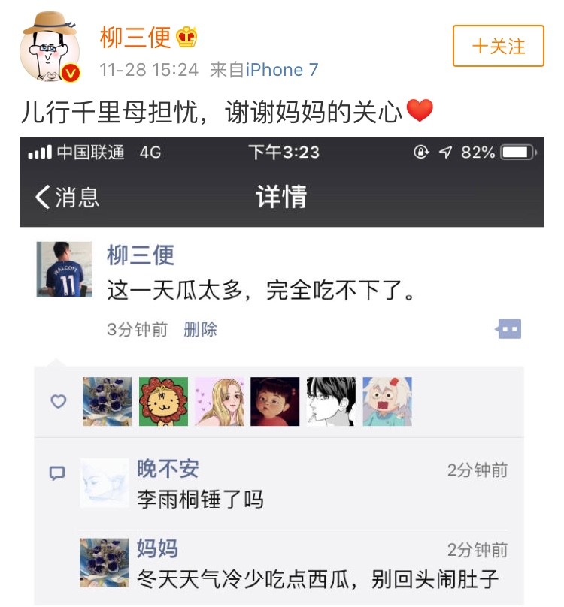Go back via 消息 chevron

point(67,197)
